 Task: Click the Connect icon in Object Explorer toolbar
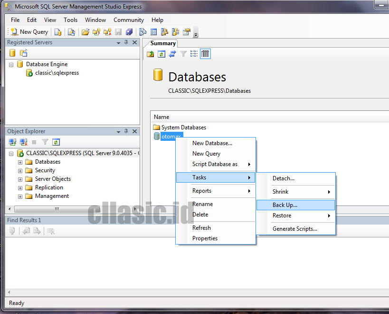point(12,142)
